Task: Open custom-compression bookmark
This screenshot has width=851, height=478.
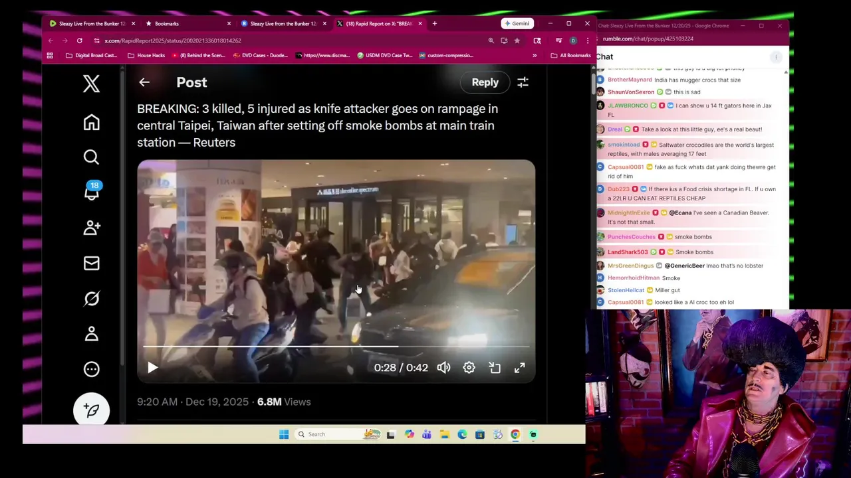Action: coord(446,55)
